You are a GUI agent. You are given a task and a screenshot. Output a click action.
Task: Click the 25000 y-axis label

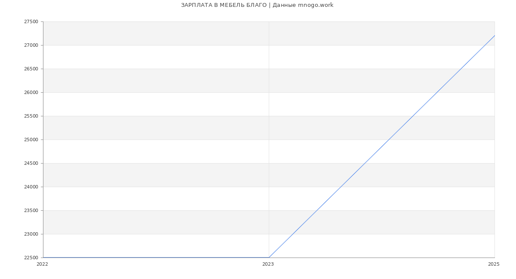(x=31, y=140)
